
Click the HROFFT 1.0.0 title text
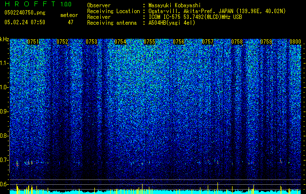[38, 4]
